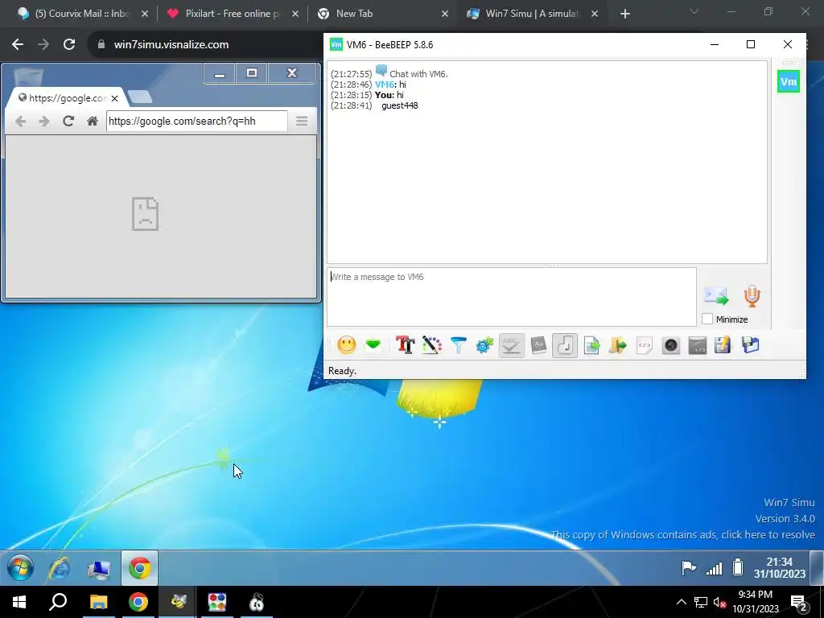Close the https://google.com simulated tab

tap(114, 98)
